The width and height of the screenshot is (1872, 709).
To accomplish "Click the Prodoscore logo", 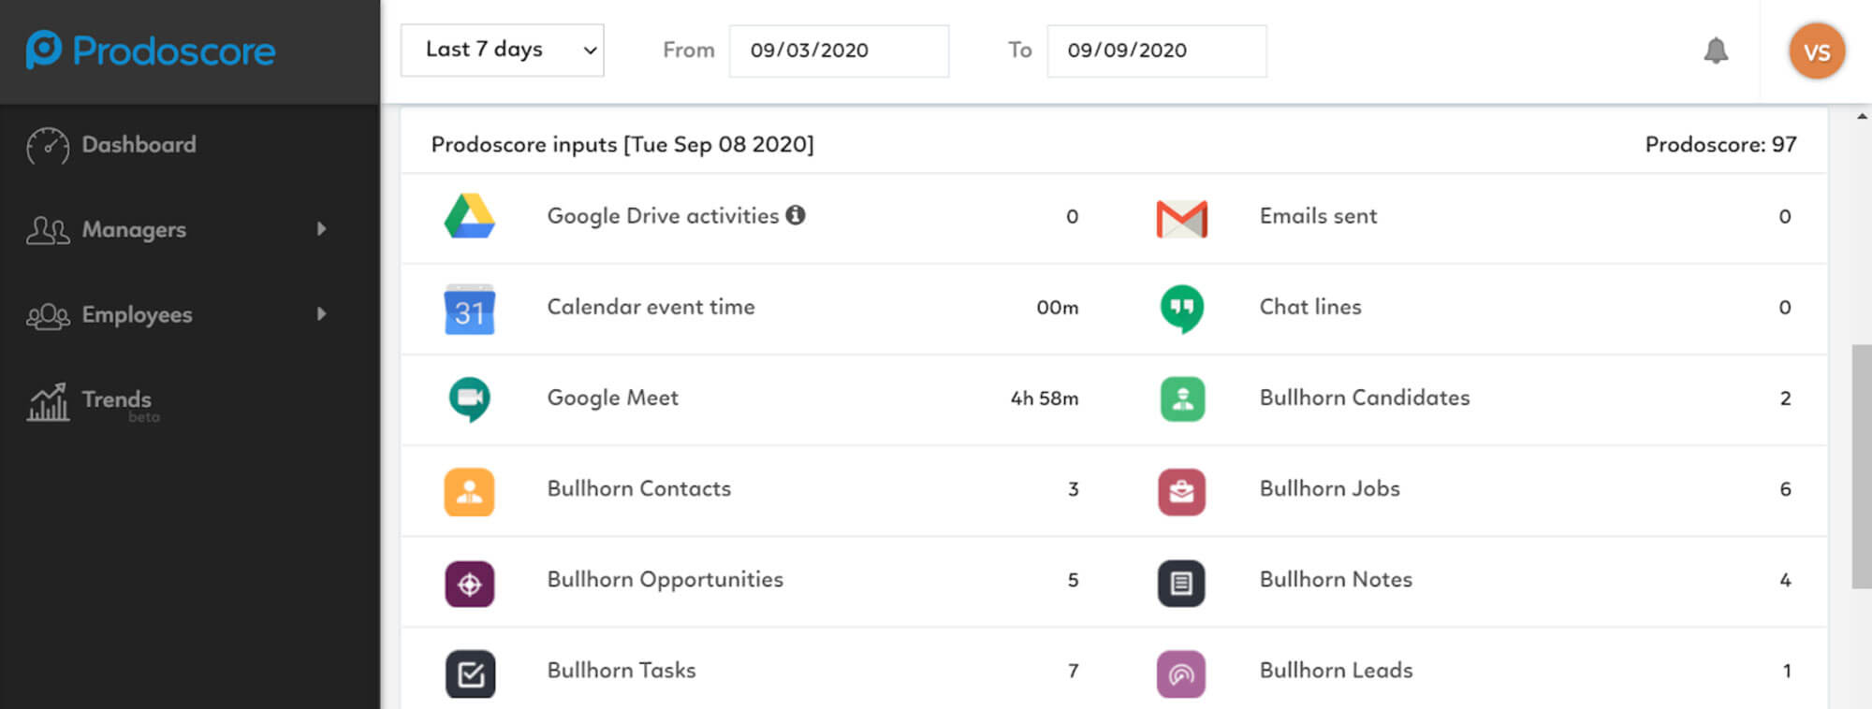I will 151,50.
